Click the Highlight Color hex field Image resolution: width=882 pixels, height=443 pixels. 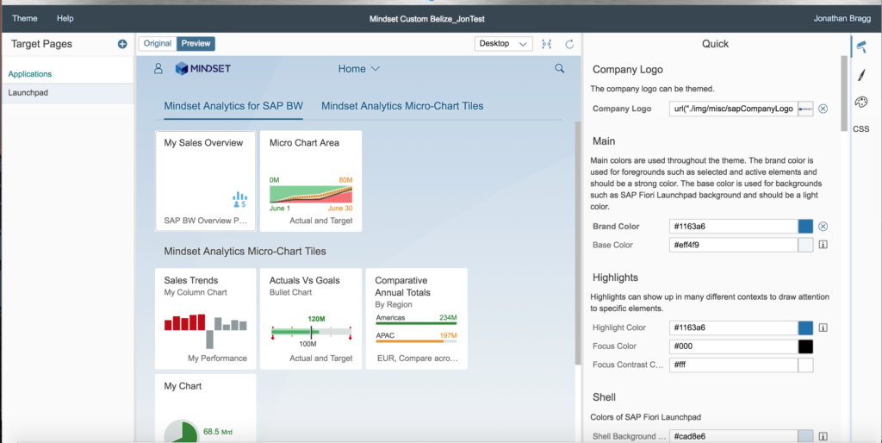point(734,328)
